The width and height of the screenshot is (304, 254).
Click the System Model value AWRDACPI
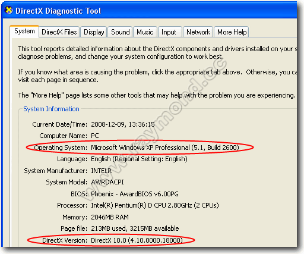coord(107,182)
